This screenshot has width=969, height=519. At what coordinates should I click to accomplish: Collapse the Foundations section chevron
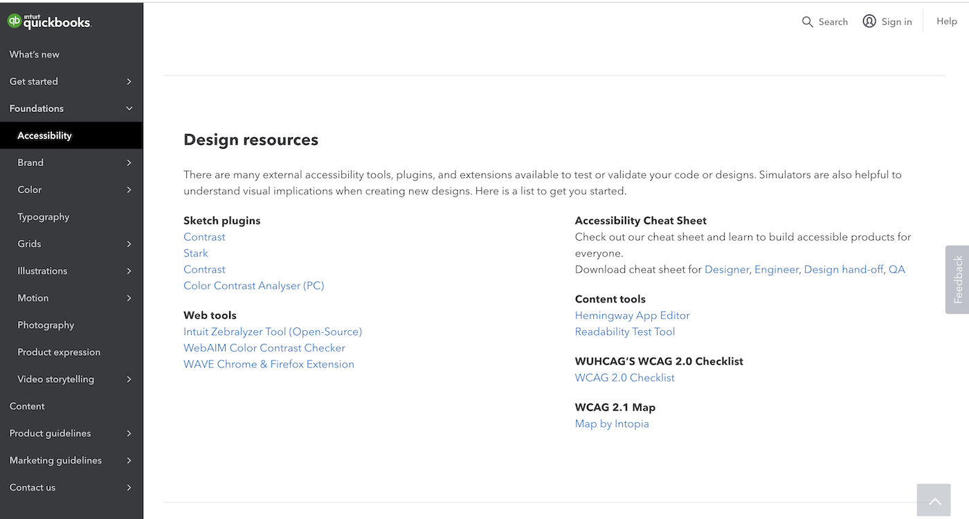[x=129, y=109]
